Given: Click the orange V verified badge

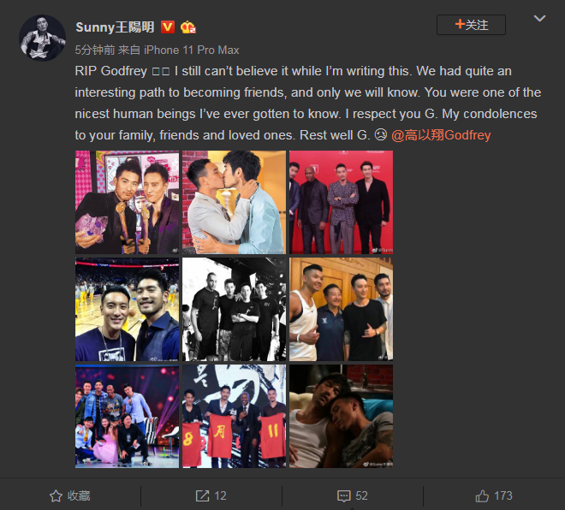Looking at the screenshot, I should coord(168,27).
